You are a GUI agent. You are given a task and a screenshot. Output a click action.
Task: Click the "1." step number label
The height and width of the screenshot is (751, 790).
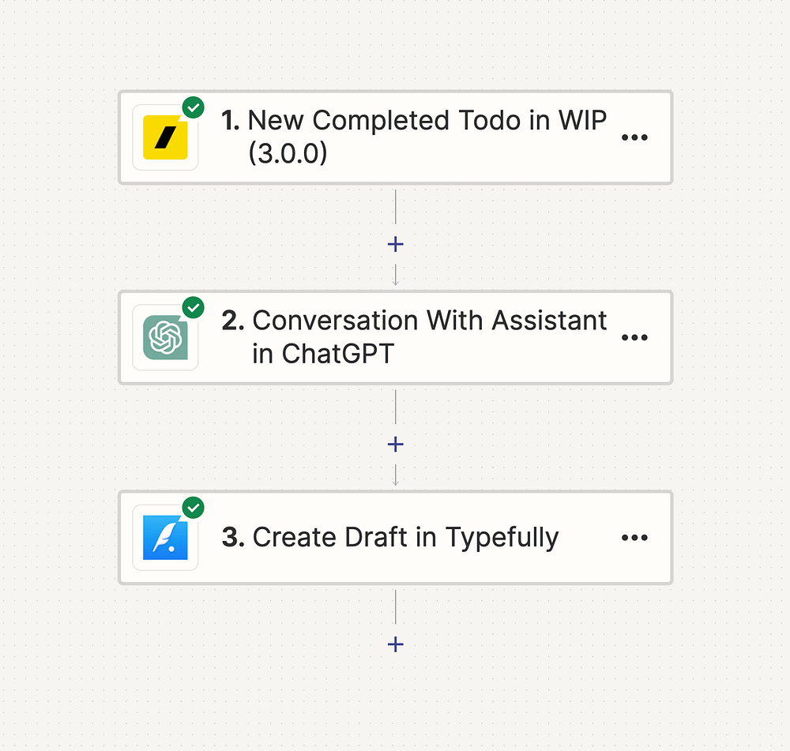pyautogui.click(x=231, y=121)
